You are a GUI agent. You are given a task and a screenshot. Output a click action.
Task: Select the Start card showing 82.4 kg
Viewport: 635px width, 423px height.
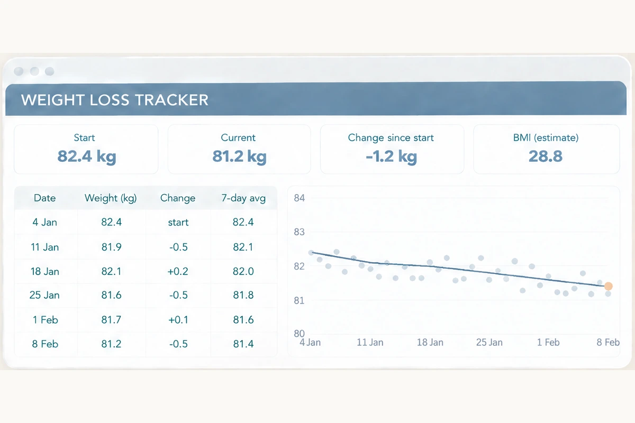[x=86, y=149]
